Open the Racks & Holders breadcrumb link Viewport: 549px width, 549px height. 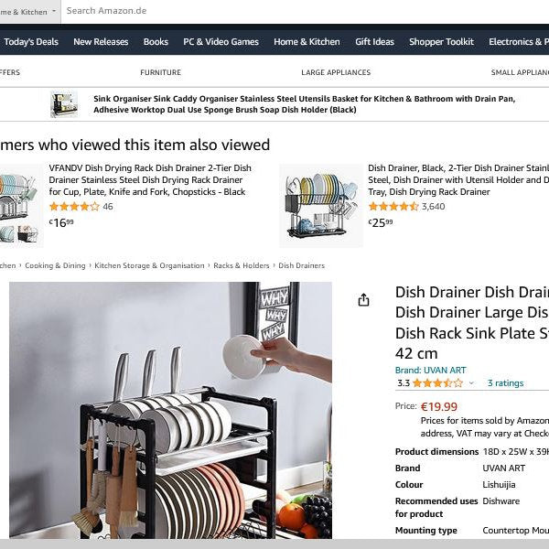point(242,265)
